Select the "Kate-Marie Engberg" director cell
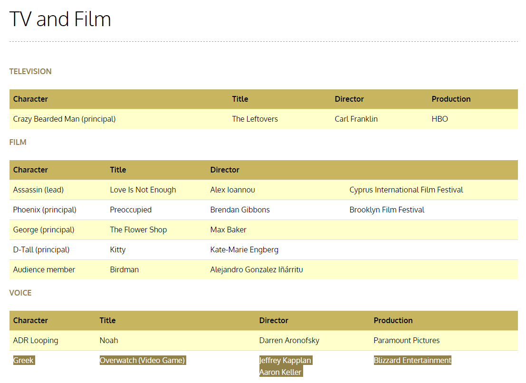The height and width of the screenshot is (383, 526). 244,249
